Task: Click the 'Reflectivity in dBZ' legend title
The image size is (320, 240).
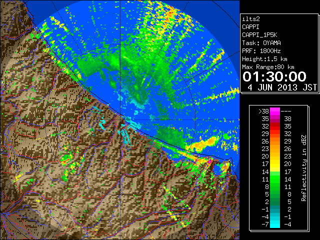Action: 304,168
